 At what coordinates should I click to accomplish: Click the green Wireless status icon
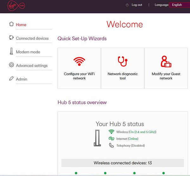[x=111, y=132]
